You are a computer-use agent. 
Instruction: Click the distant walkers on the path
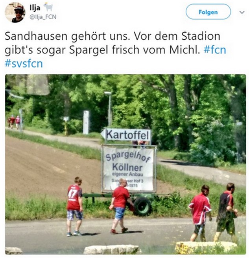(14, 122)
